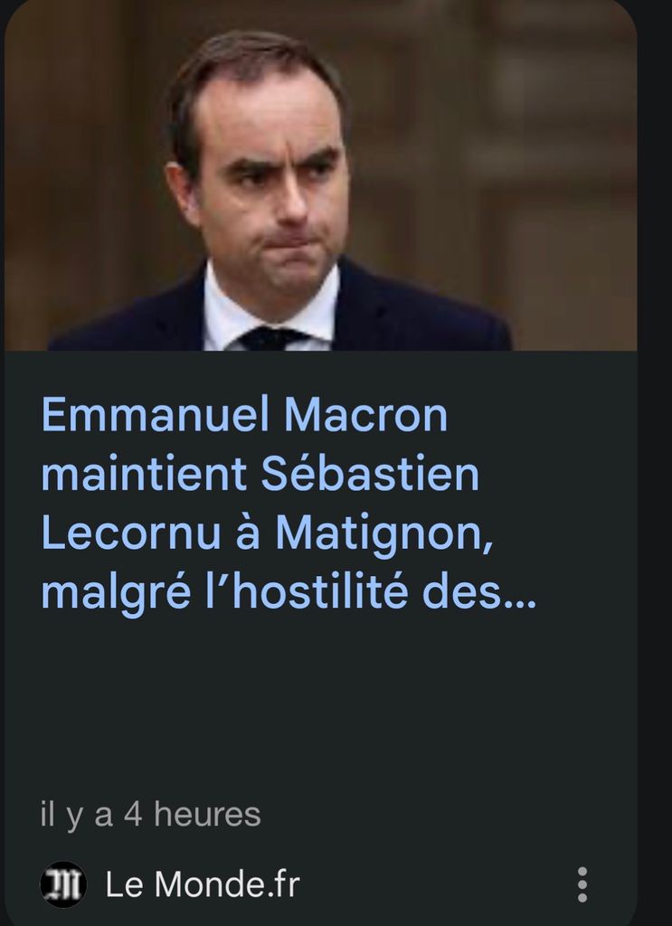Click the word "Sébastien" in the headline
The height and width of the screenshot is (926, 672).
pos(370,474)
